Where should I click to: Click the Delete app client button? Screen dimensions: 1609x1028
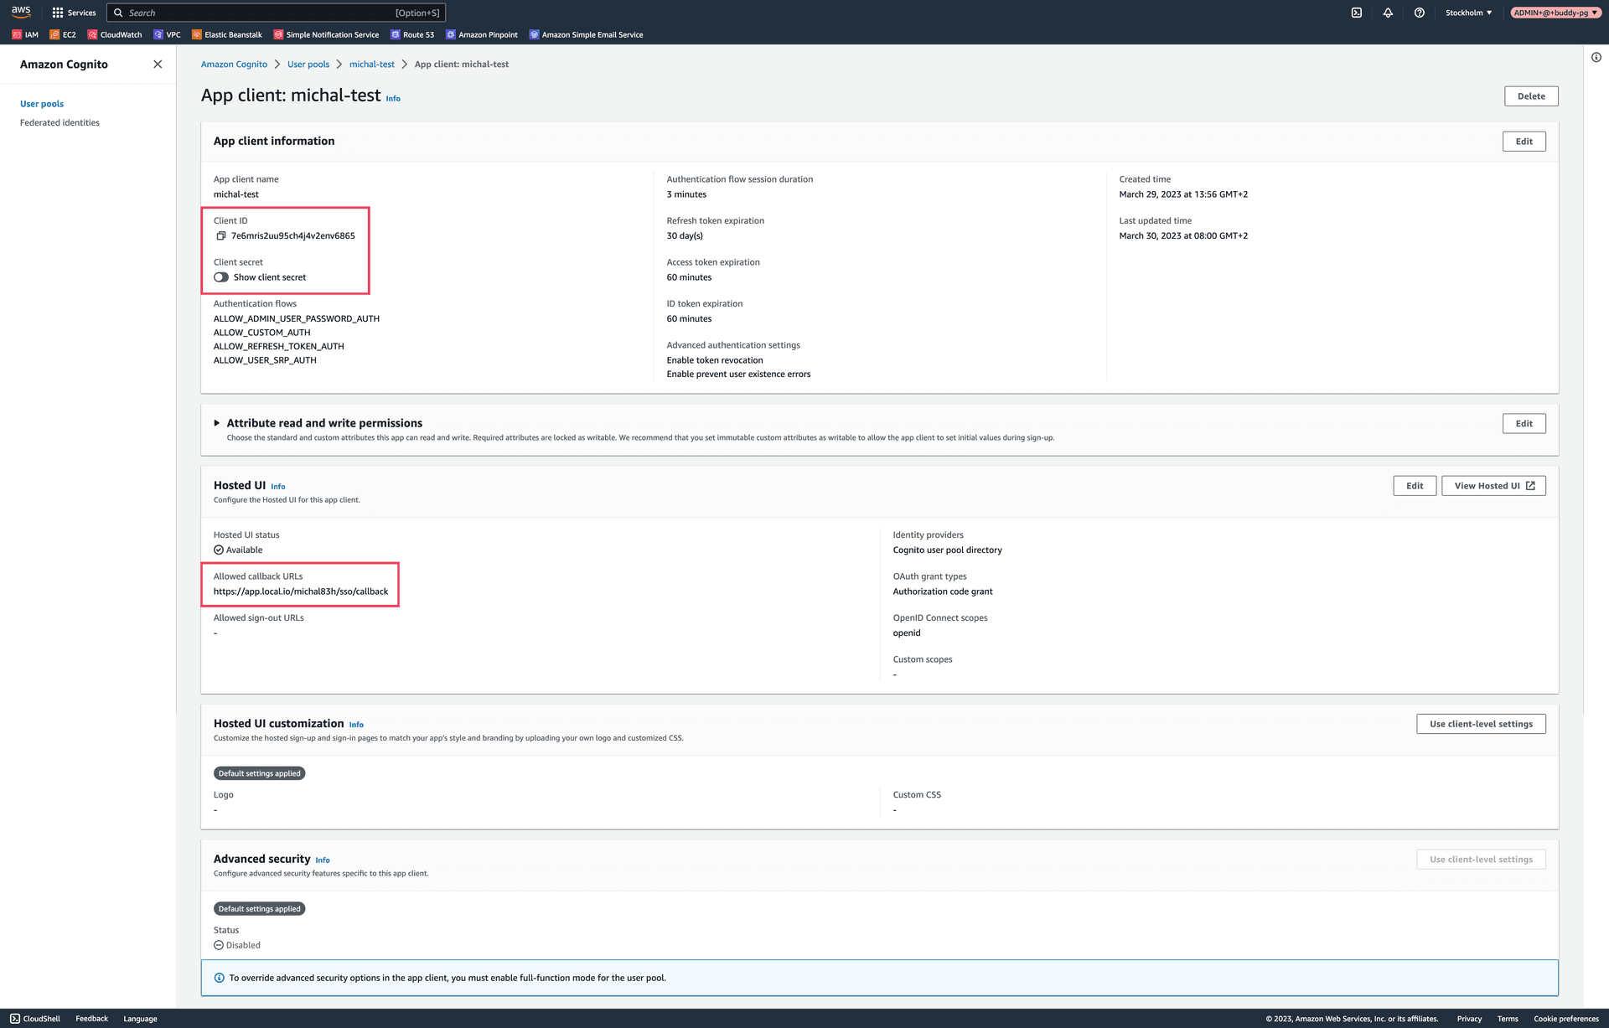(x=1530, y=96)
